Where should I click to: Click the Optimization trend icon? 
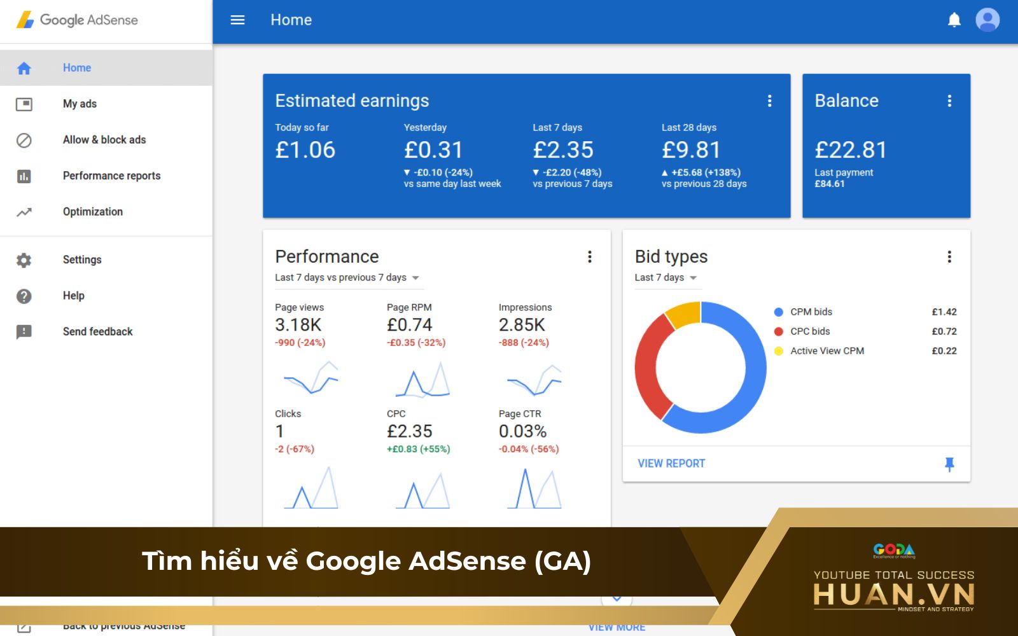tap(24, 212)
